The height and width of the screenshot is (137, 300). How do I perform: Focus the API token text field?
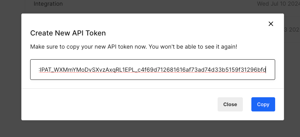point(153,70)
